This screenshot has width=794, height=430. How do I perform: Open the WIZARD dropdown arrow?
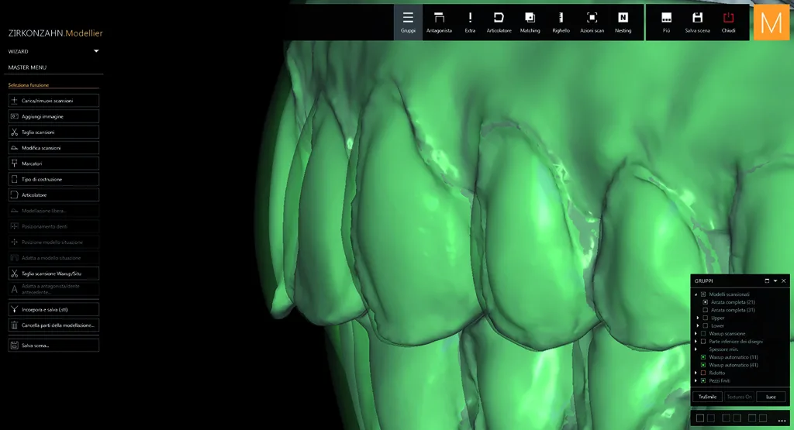pos(96,51)
